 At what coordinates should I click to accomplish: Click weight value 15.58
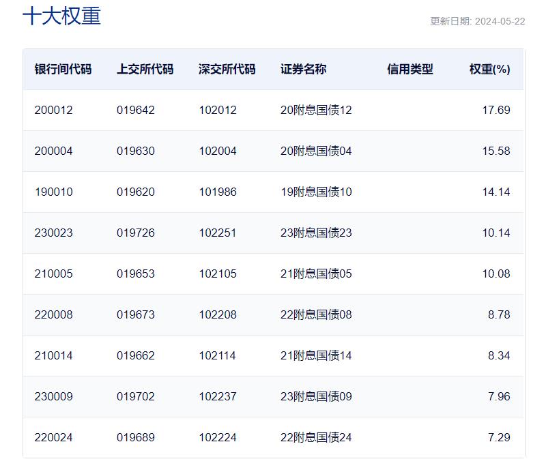pyautogui.click(x=496, y=151)
